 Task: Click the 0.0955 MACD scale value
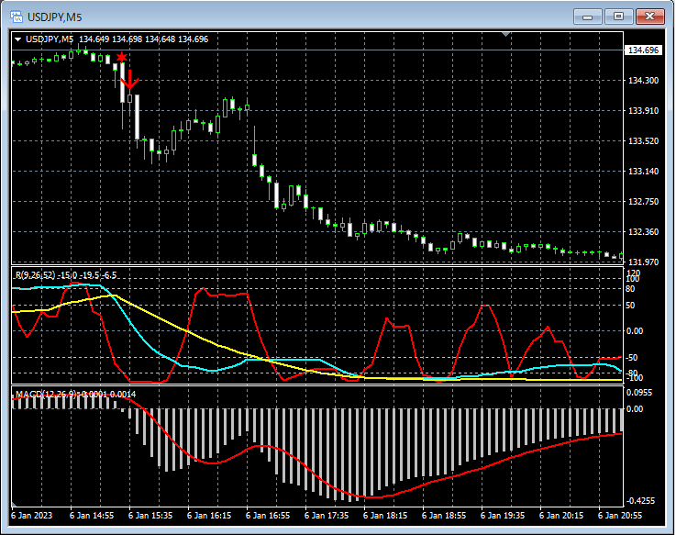641,392
